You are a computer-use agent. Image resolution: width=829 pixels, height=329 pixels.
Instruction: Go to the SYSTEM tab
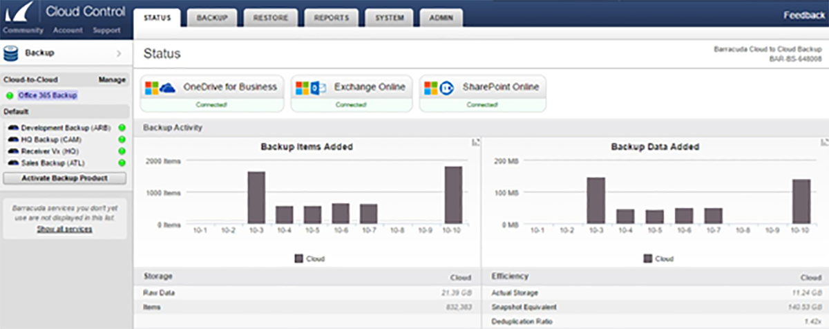[x=390, y=18]
